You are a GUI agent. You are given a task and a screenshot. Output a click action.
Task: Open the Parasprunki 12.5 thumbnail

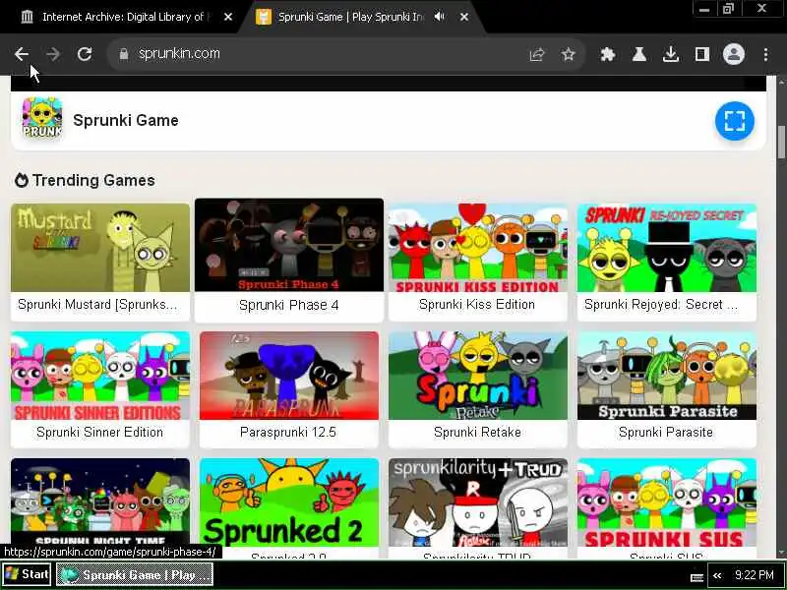point(289,376)
